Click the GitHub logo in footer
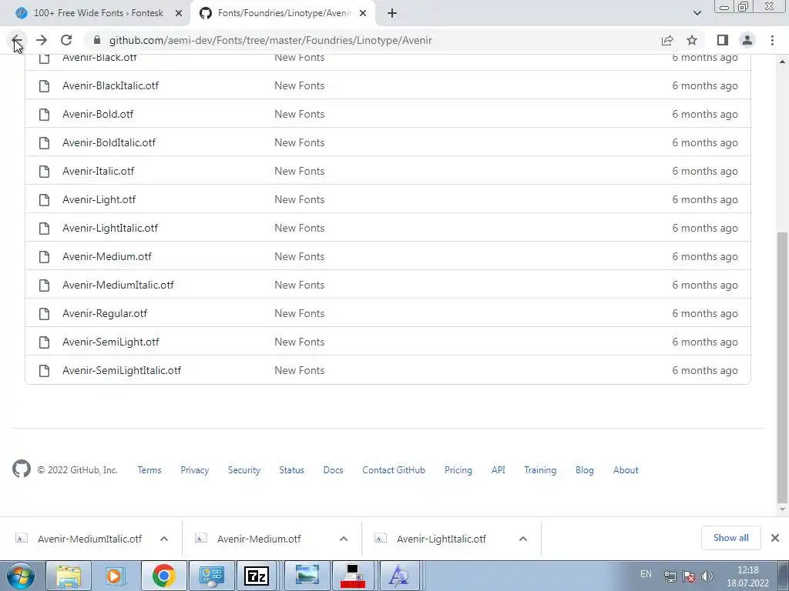Image resolution: width=789 pixels, height=591 pixels. [x=21, y=469]
